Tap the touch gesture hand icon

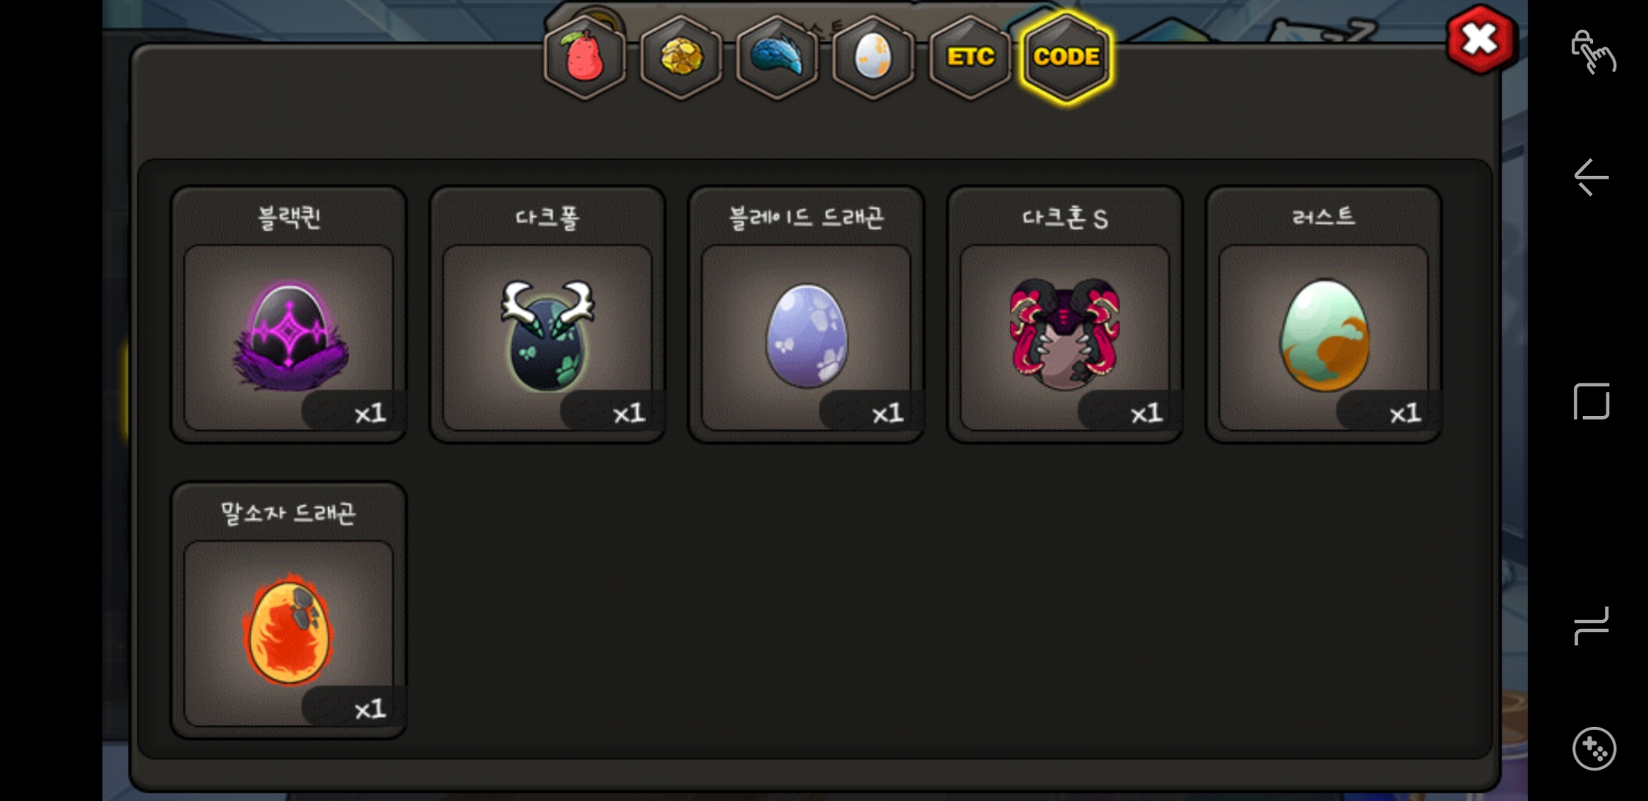(x=1593, y=52)
